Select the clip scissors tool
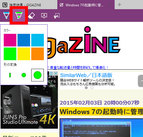This screenshot has width=143, height=137. tap(57, 16)
